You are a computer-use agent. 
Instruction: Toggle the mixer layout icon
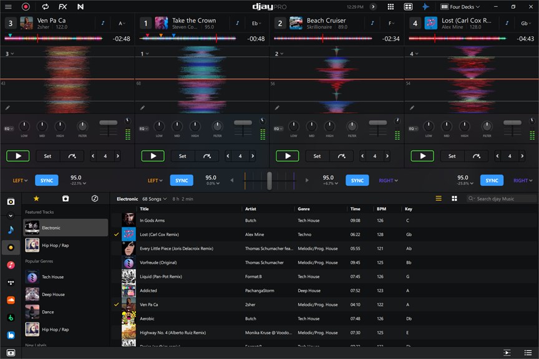pos(408,7)
